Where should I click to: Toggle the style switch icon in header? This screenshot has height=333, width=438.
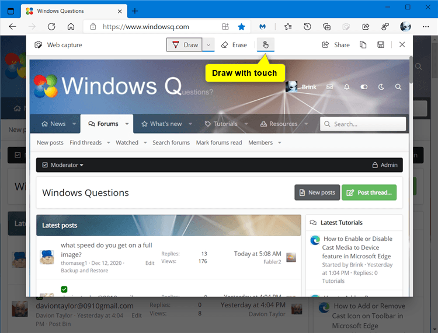point(364,87)
